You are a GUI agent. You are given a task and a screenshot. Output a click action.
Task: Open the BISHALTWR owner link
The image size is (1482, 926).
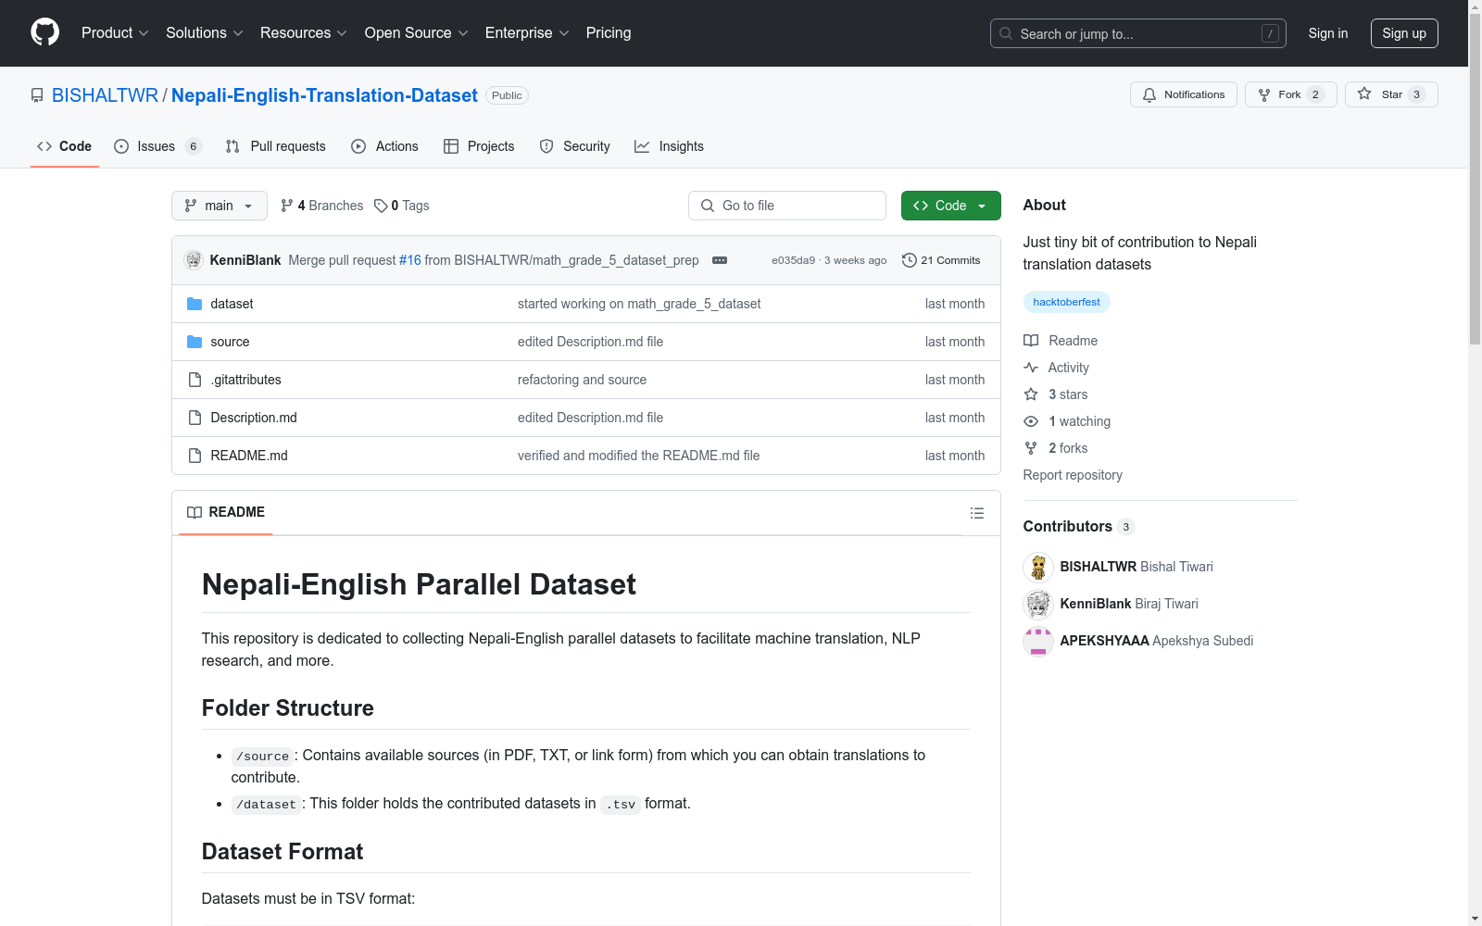click(106, 95)
